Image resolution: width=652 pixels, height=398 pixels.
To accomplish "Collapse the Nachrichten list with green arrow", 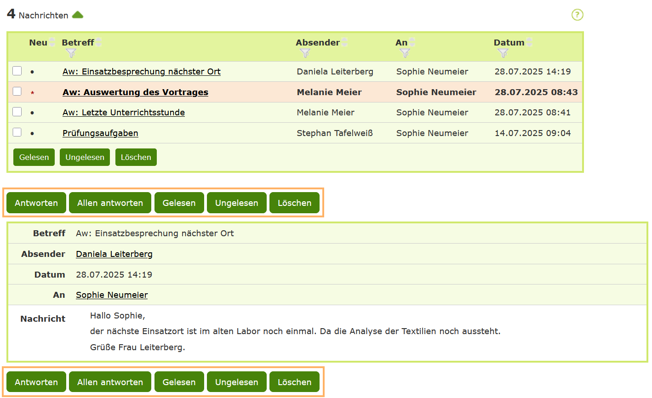I will [x=78, y=15].
